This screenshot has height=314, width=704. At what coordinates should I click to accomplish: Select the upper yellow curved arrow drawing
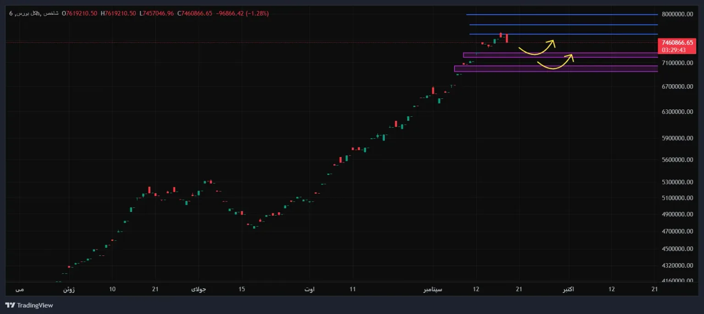coord(537,47)
